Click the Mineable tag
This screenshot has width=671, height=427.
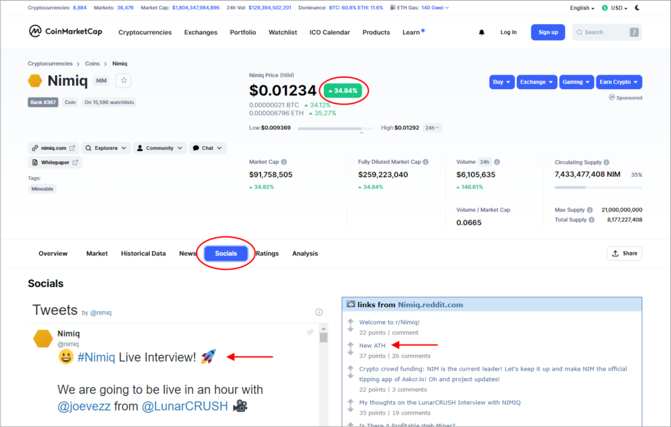[x=43, y=189]
